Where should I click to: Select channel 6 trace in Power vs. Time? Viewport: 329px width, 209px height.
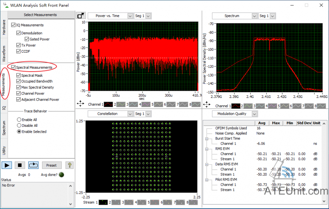click(171, 104)
